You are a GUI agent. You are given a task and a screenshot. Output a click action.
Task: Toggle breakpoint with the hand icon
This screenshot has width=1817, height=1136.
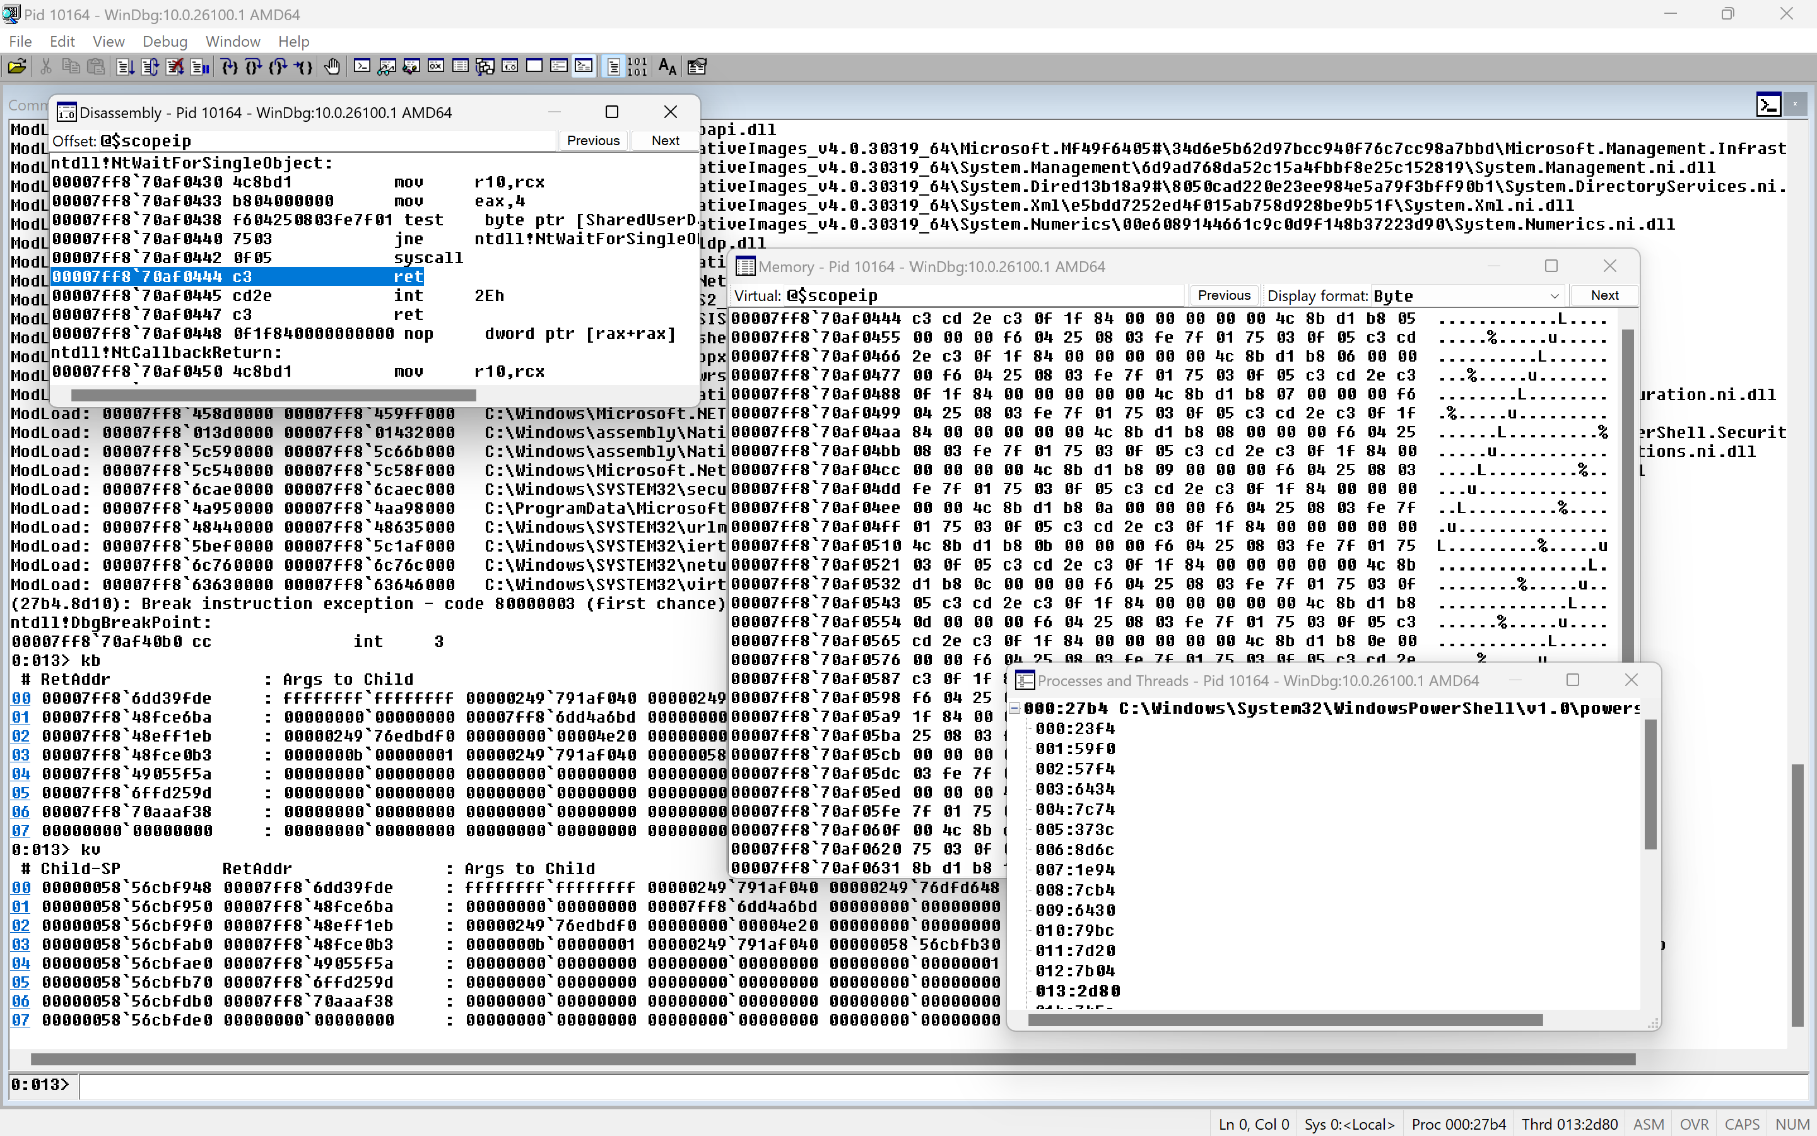[332, 67]
